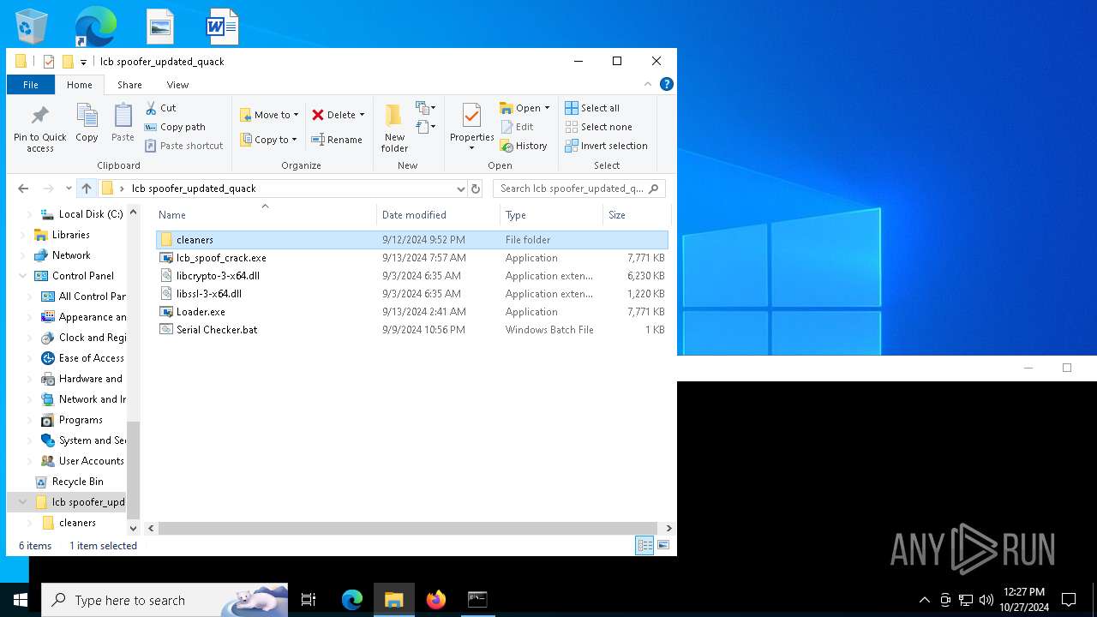
Task: Click the Properties checkmark icon
Action: point(471,116)
